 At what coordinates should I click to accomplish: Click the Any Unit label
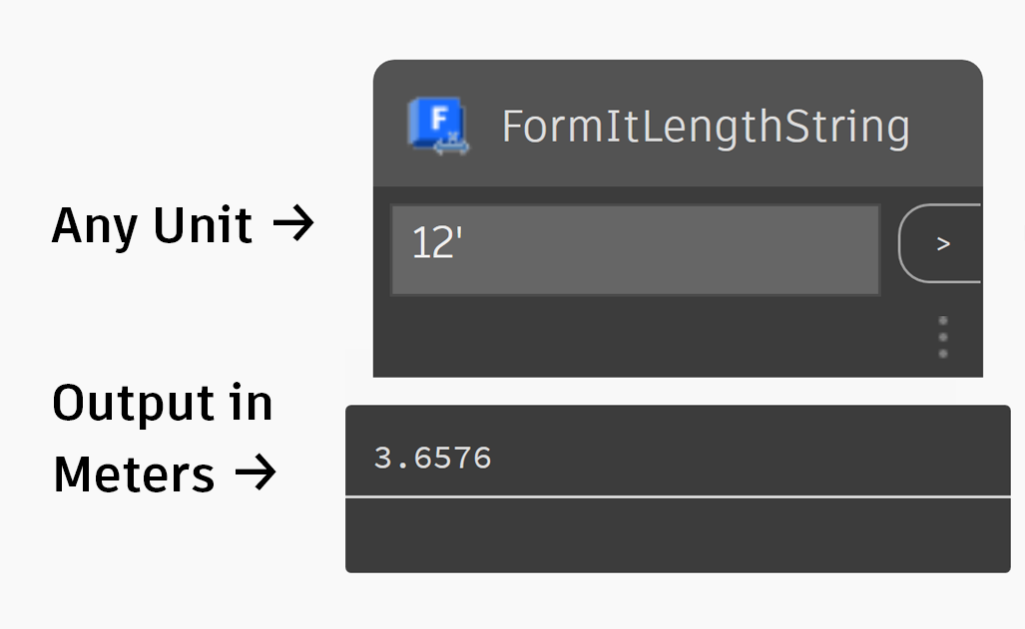click(152, 225)
